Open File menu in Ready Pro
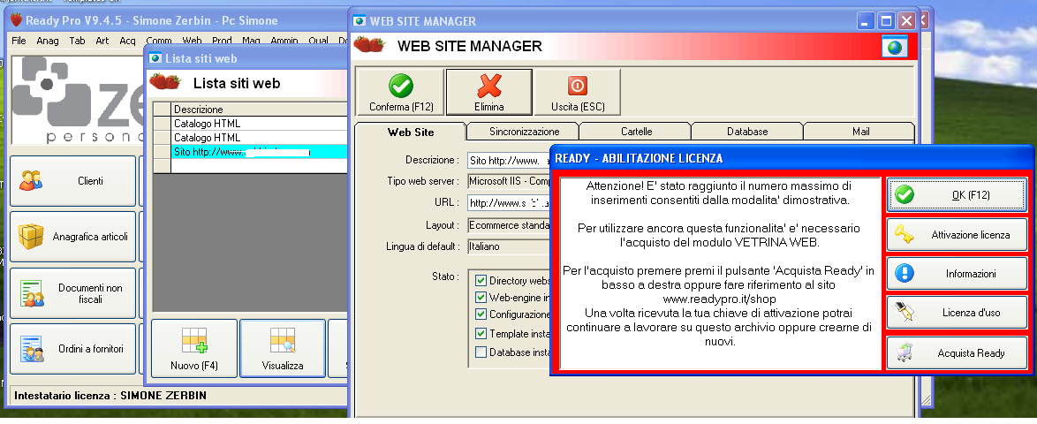 click(x=19, y=41)
